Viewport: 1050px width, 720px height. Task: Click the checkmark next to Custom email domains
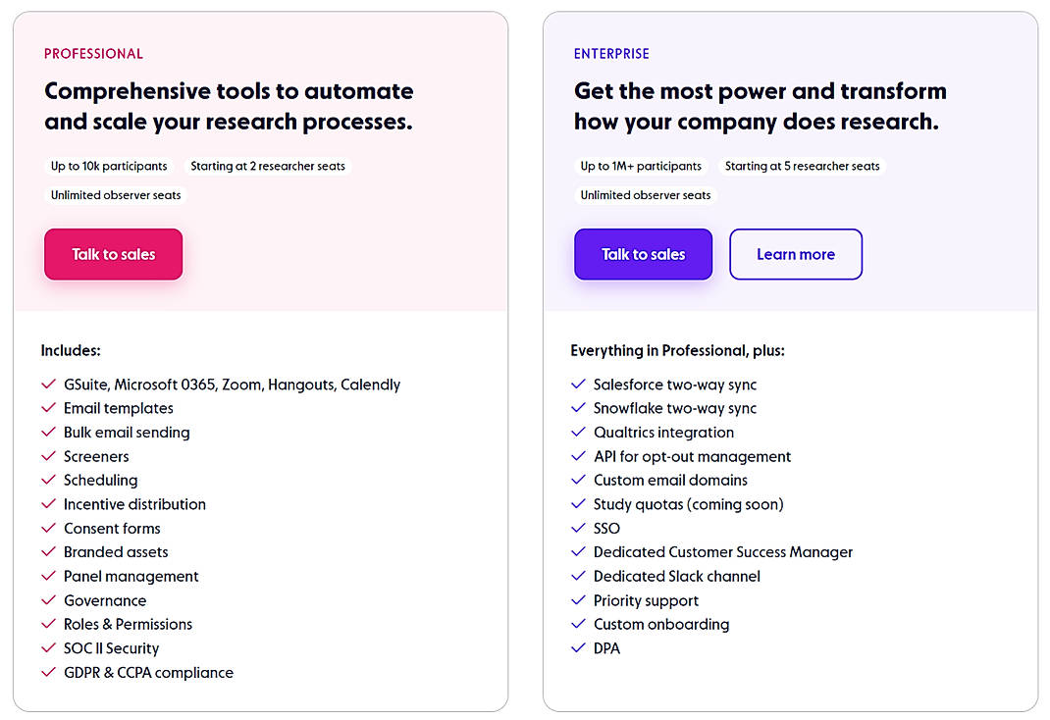(x=577, y=481)
